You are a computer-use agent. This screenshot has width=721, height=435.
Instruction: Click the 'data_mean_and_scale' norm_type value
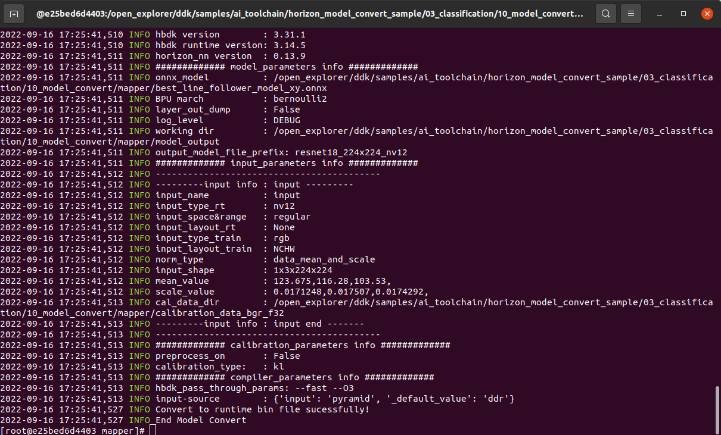coord(324,259)
